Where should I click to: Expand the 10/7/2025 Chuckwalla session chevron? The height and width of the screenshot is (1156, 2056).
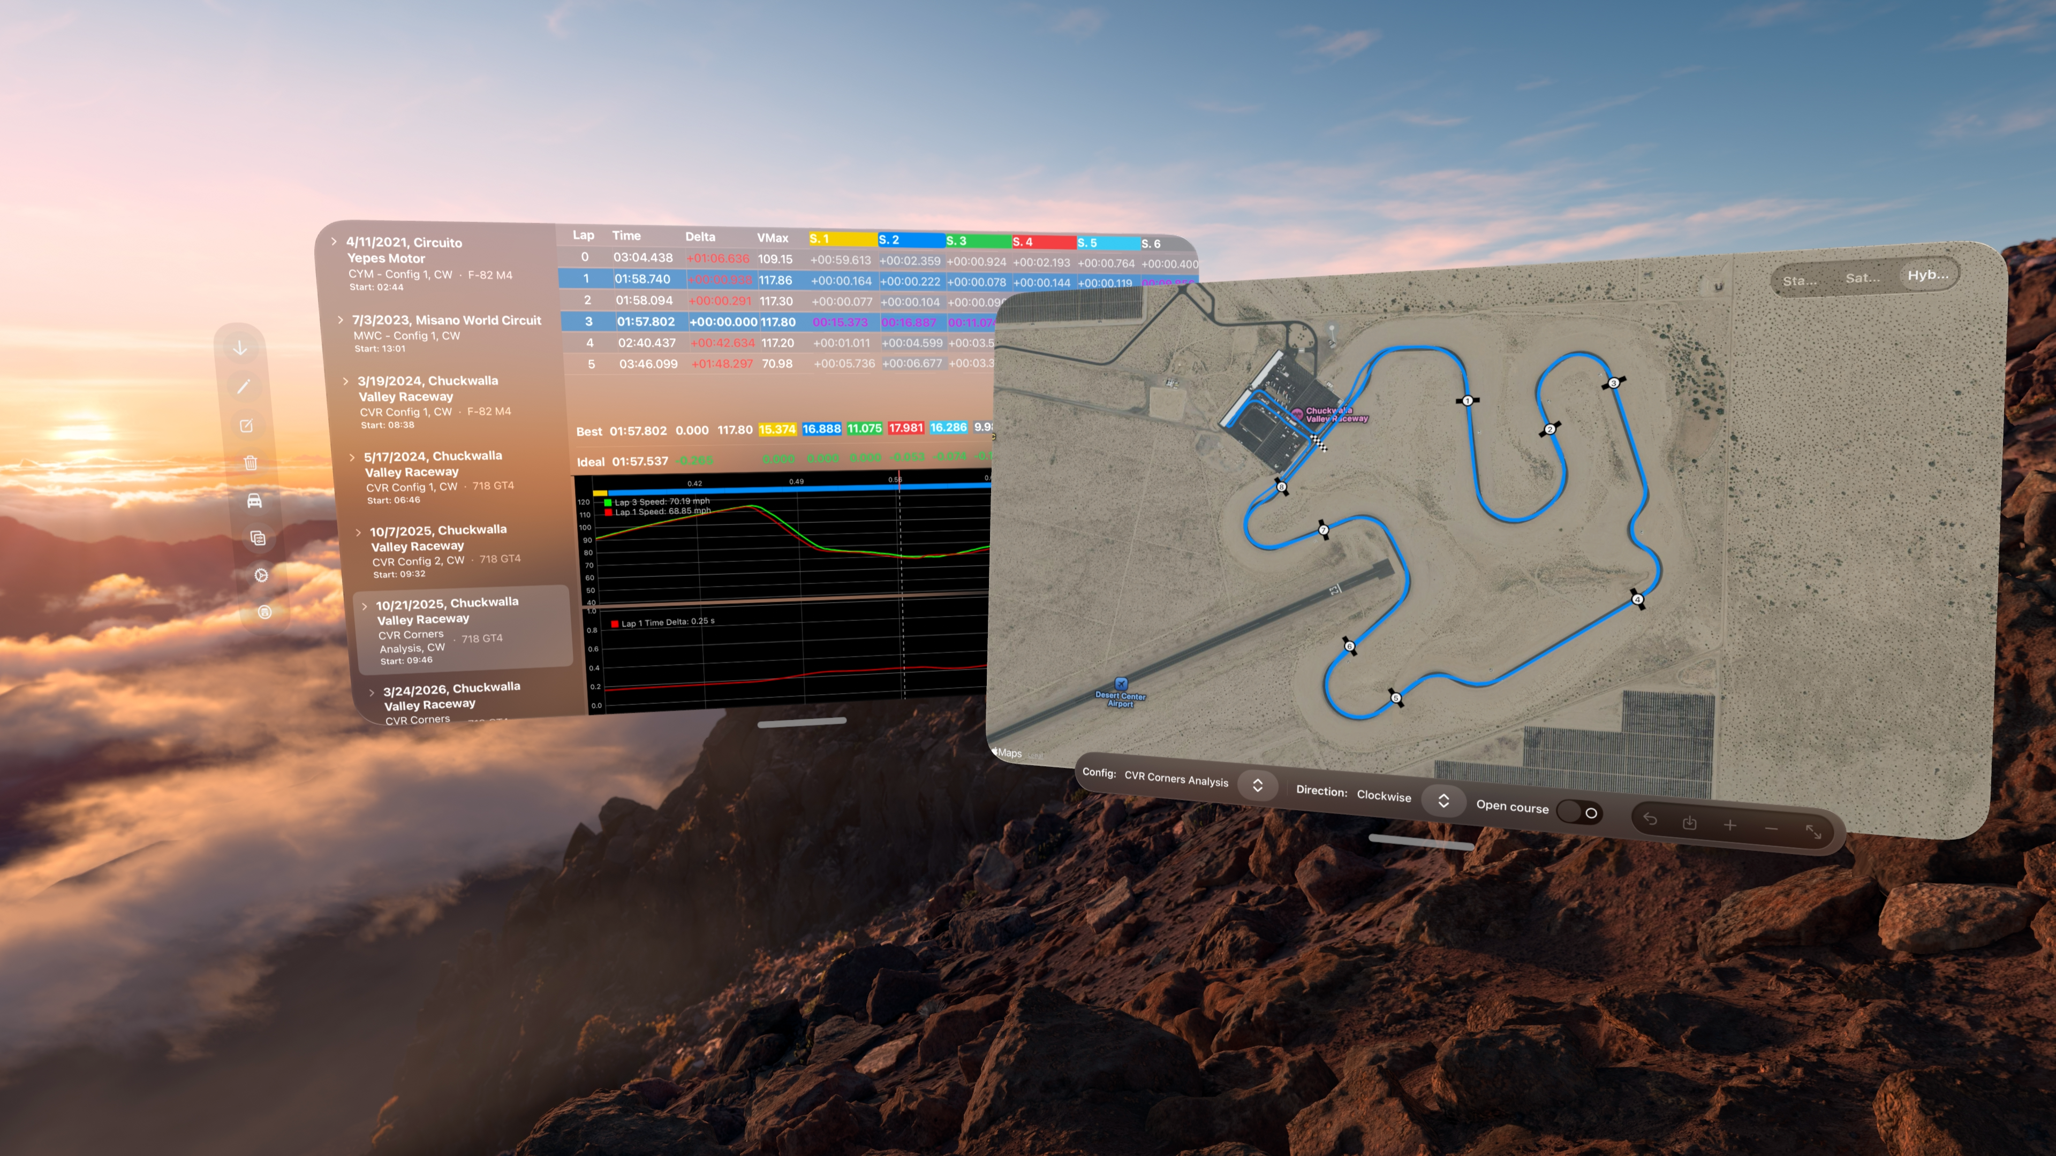[358, 531]
